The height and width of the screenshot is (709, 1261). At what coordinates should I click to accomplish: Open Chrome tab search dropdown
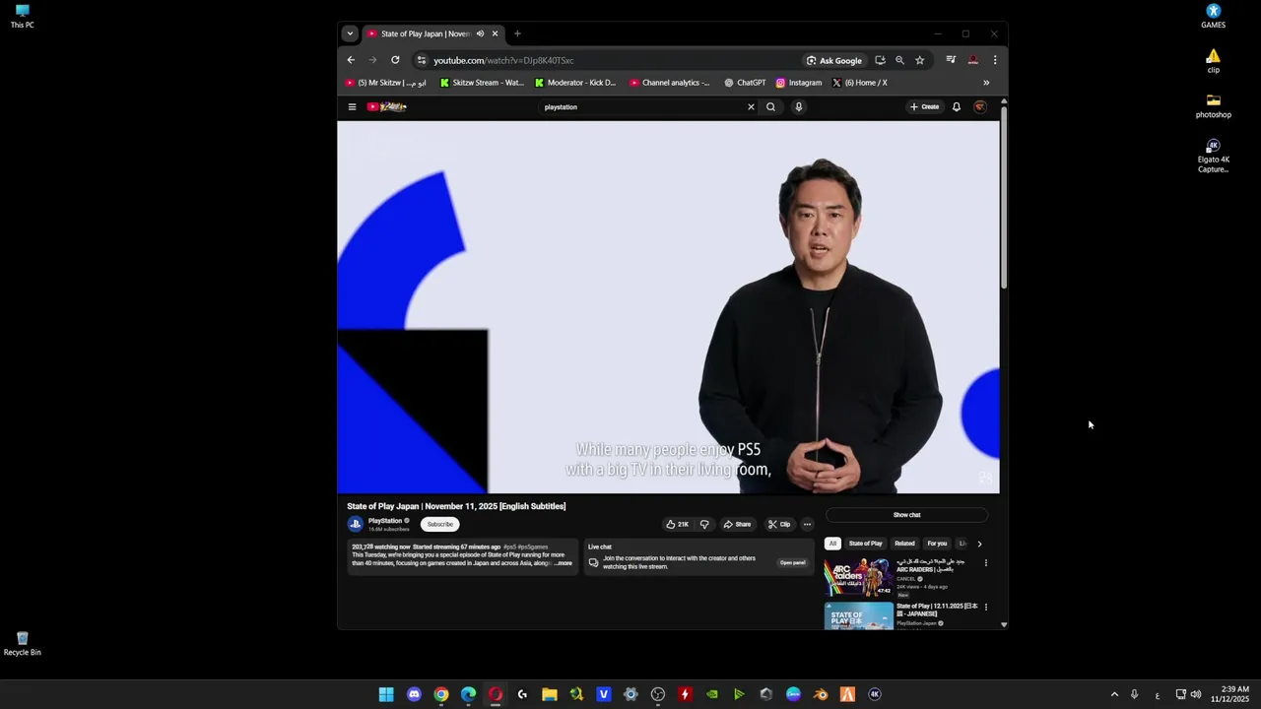tap(349, 33)
